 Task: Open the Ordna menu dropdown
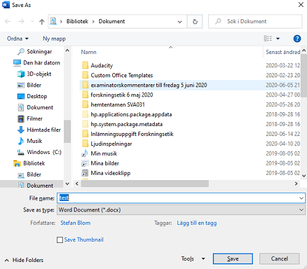click(x=17, y=38)
